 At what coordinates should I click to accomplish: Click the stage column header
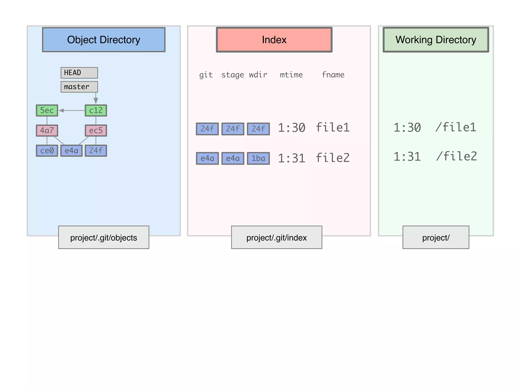click(x=233, y=75)
